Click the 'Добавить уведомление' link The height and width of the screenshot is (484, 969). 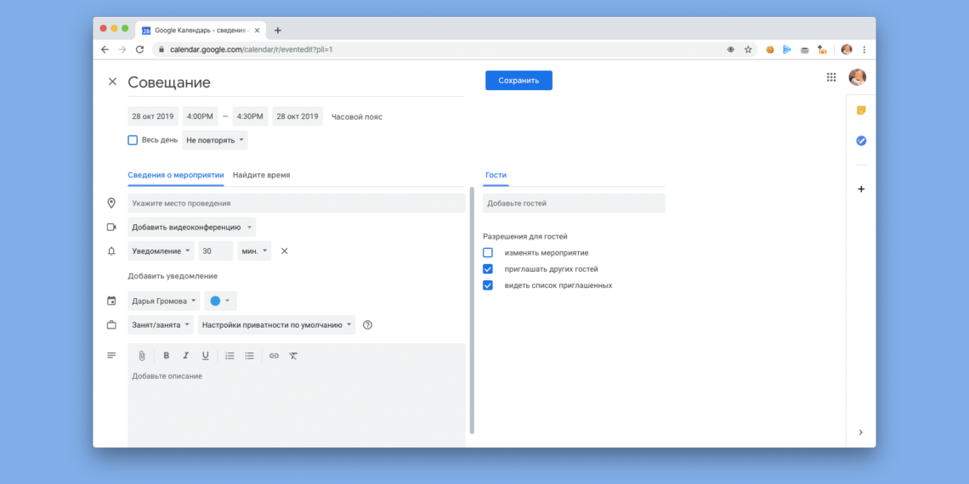click(x=173, y=276)
